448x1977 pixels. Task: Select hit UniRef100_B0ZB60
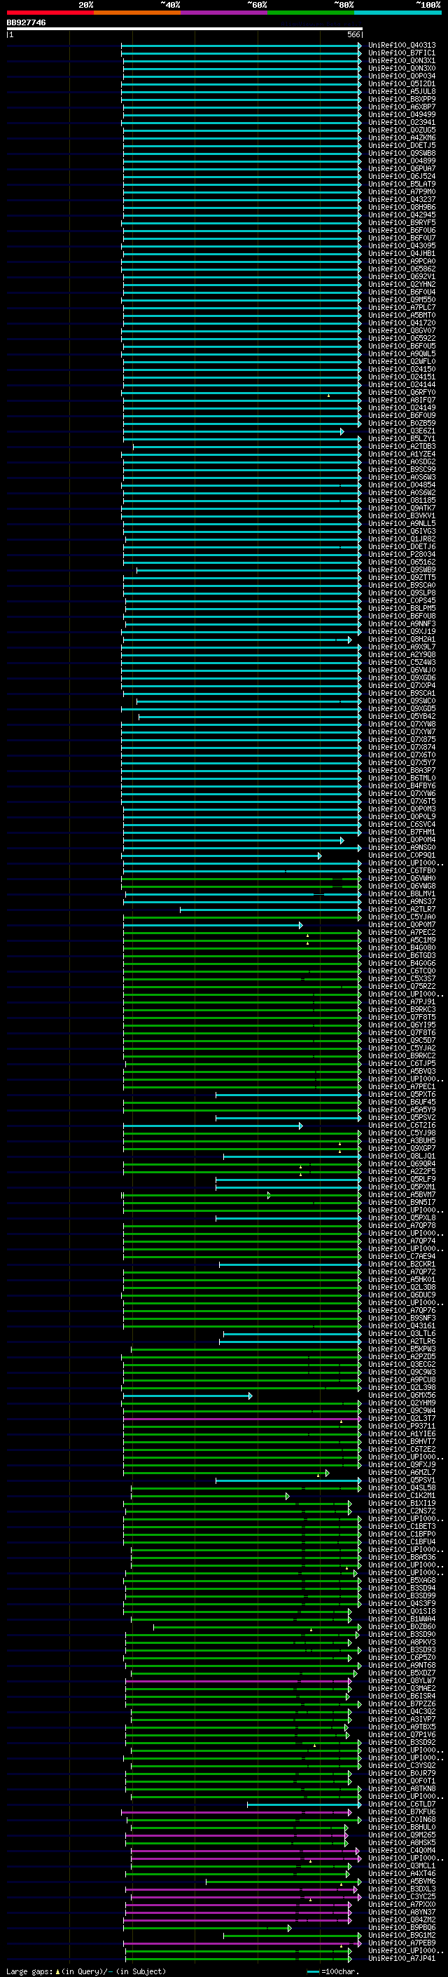point(402,1627)
